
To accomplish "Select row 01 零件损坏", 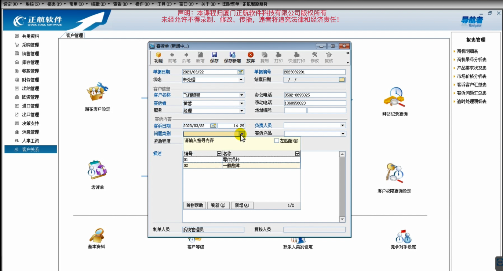I will 242,160.
